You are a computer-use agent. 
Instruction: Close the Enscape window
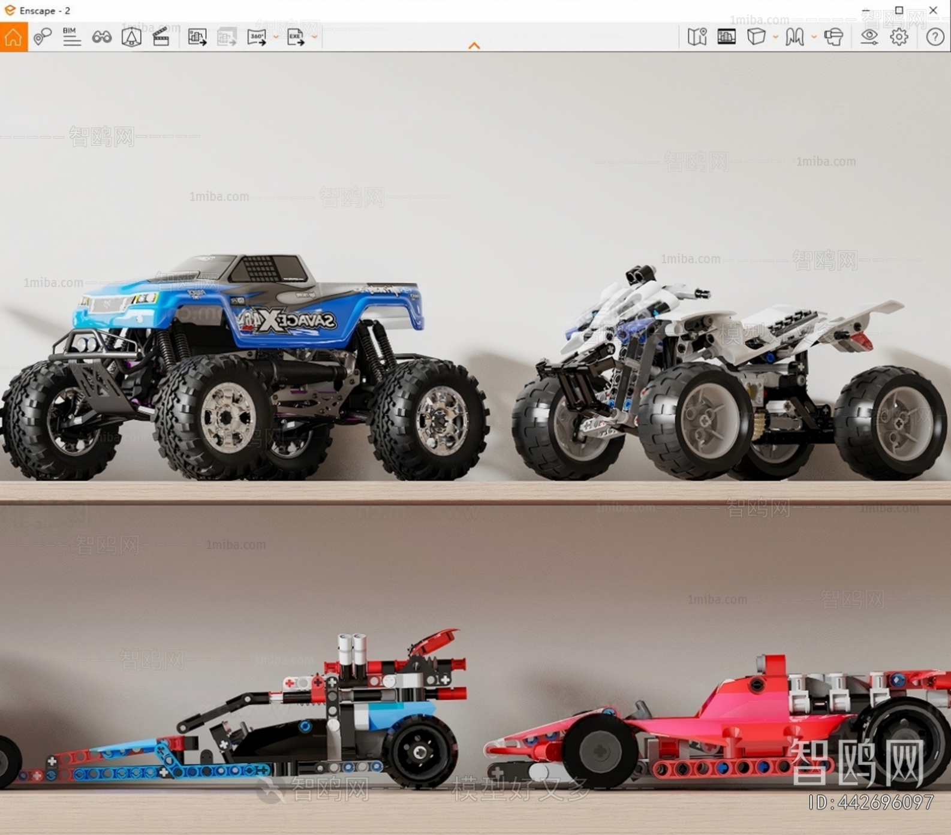pyautogui.click(x=933, y=10)
